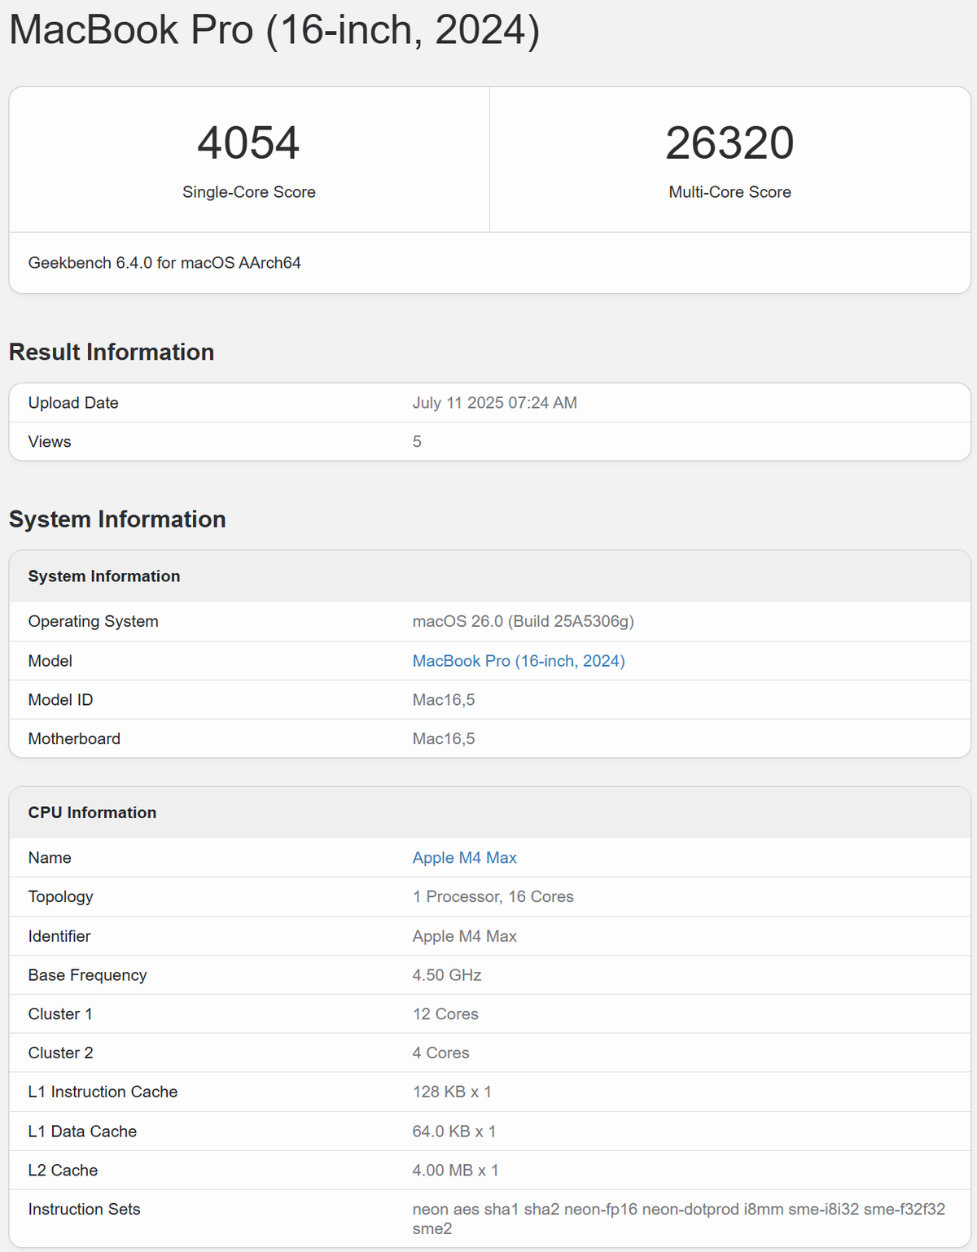Click the Model ID value Mac16,5
This screenshot has width=977, height=1252.
(x=444, y=700)
